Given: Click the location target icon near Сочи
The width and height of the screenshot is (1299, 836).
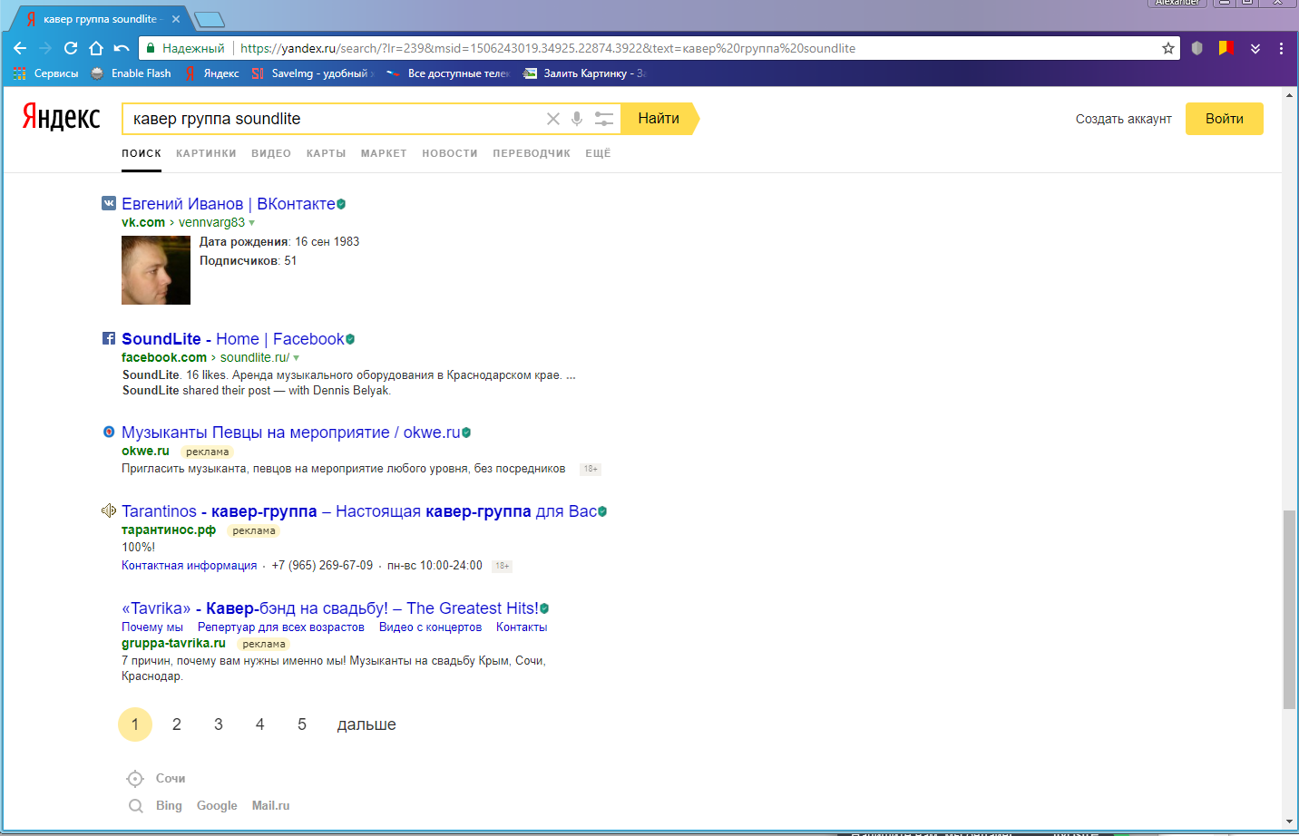Looking at the screenshot, I should 135,779.
